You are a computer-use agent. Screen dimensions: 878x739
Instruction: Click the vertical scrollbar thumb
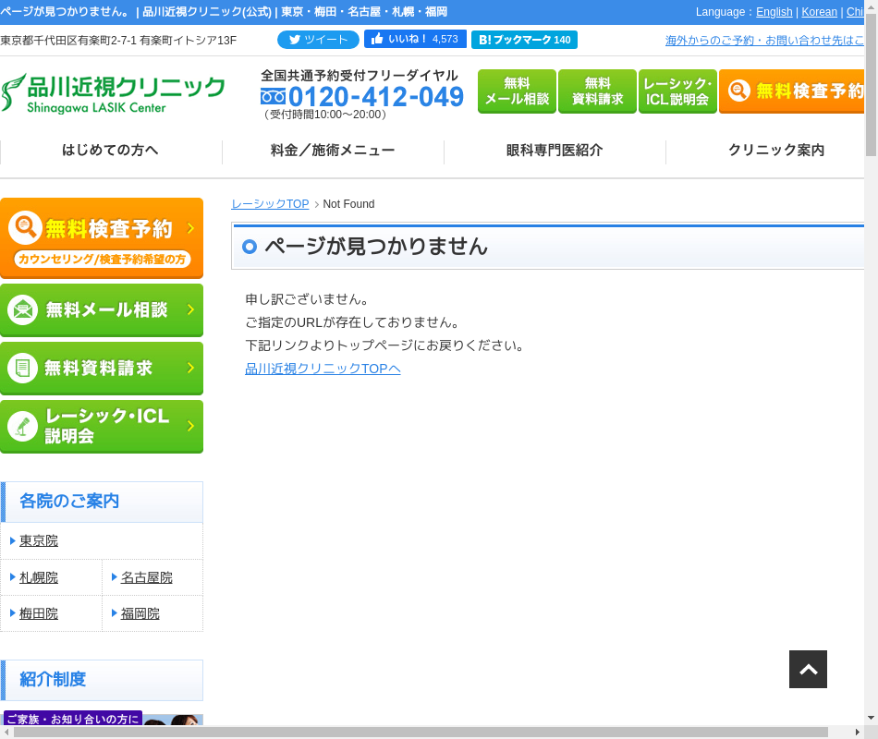tap(871, 84)
